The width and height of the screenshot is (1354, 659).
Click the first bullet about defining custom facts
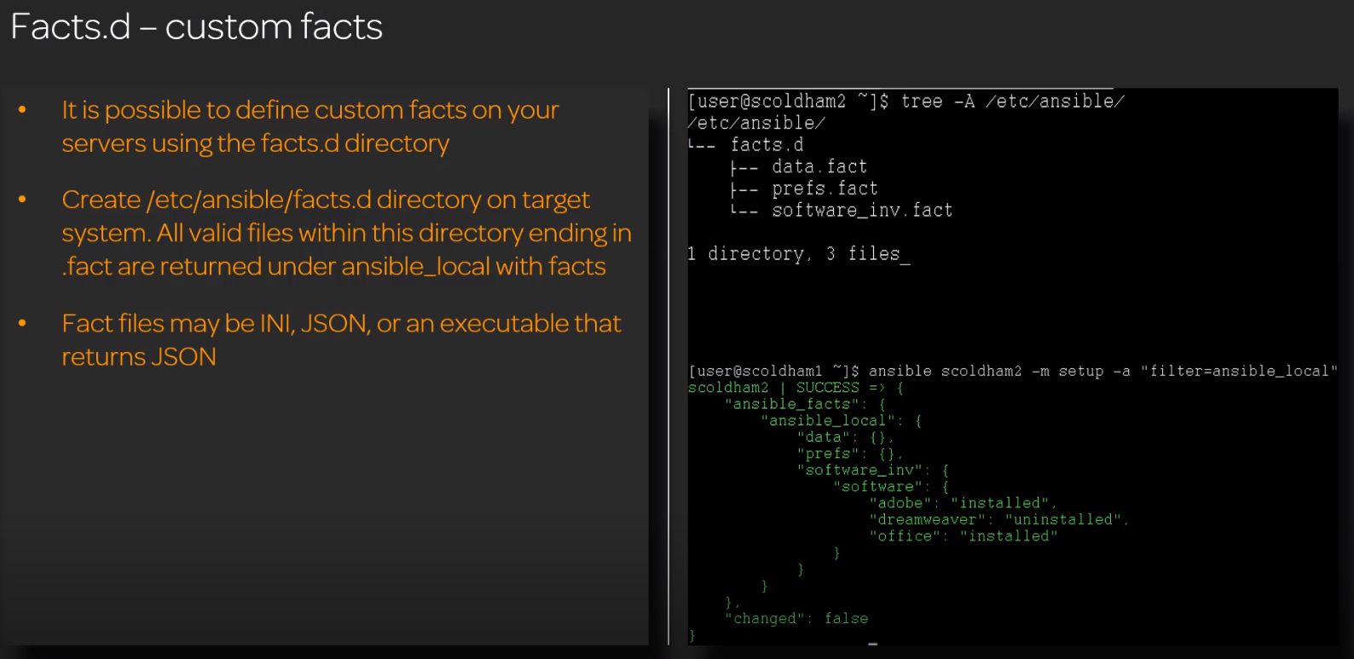pos(310,126)
